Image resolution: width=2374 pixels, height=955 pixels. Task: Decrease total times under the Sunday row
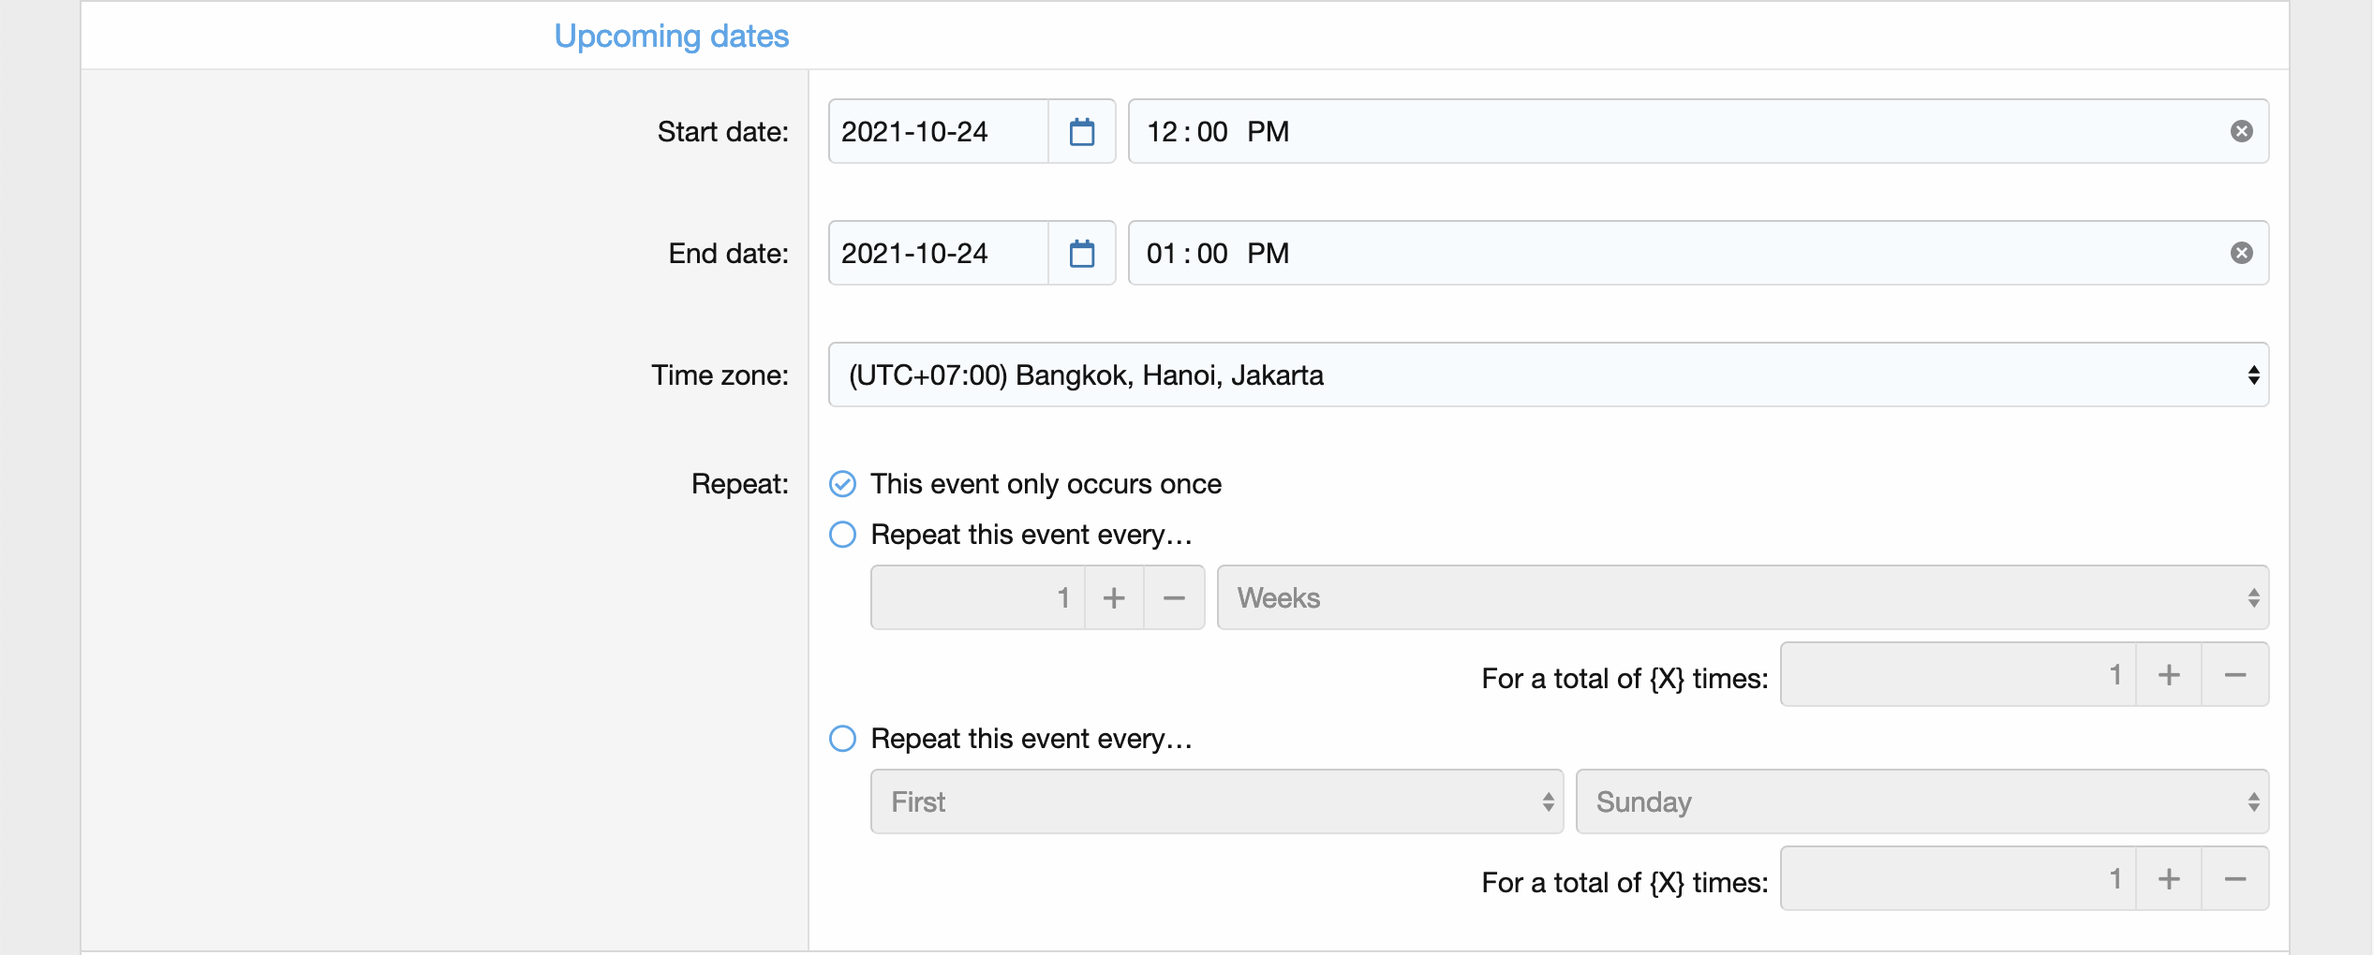pos(2235,879)
